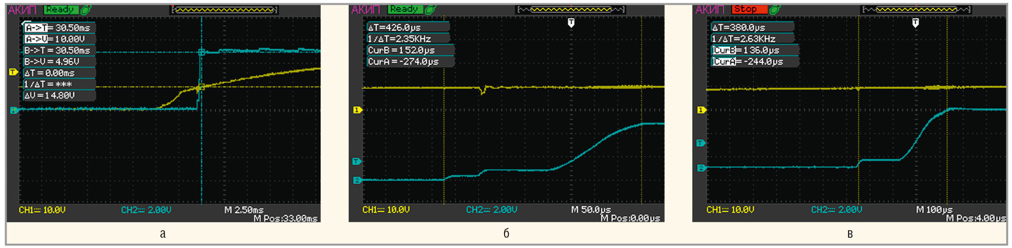
Task: Click the white trigger position marker above the ΔT=426.0µs plot
Action: [571, 22]
